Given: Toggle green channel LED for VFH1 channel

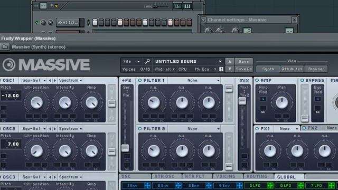Looking at the screenshot, I should [36, 23].
